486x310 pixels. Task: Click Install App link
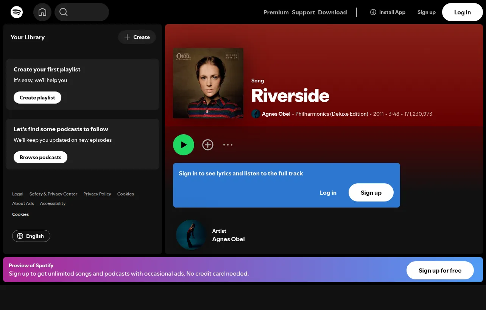pos(388,12)
